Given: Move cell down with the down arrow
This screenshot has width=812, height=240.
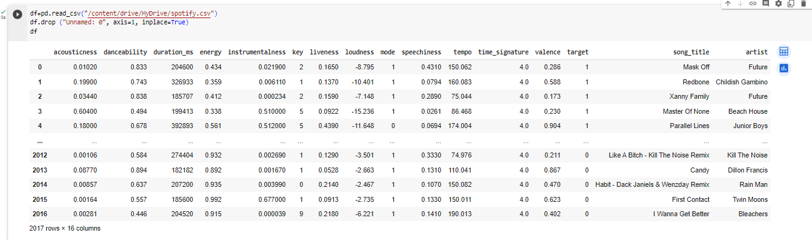Looking at the screenshot, I should pyautogui.click(x=741, y=4).
